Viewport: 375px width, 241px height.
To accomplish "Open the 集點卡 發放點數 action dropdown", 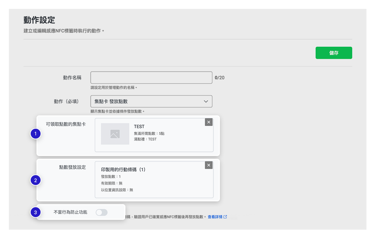I will (151, 101).
